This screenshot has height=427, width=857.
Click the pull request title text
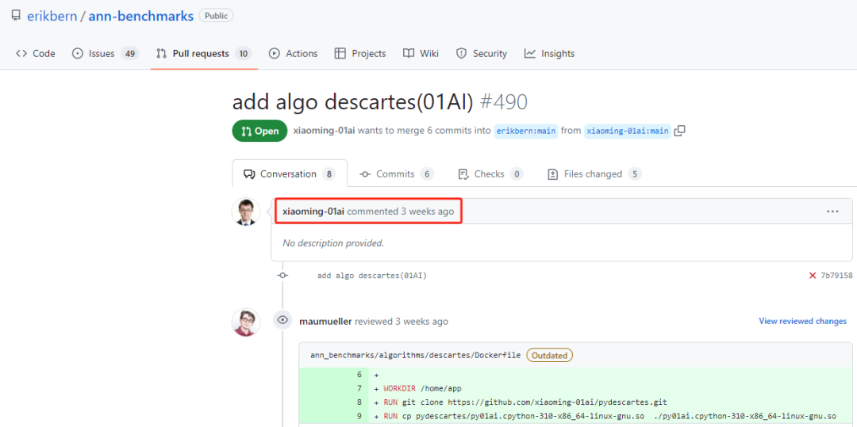point(352,102)
